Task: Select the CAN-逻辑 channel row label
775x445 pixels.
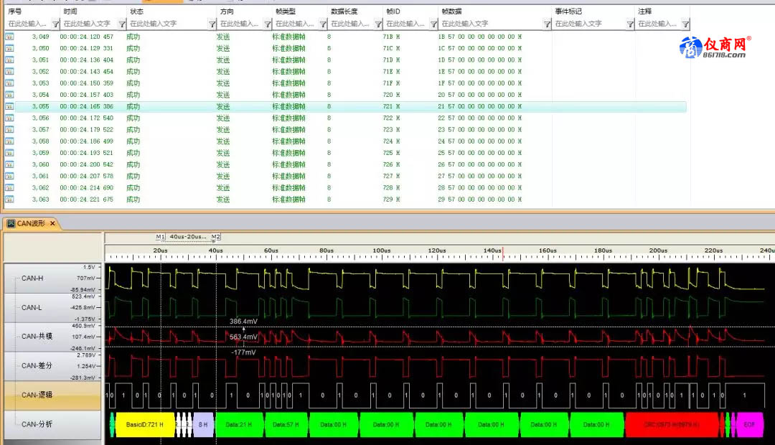Action: click(37, 395)
